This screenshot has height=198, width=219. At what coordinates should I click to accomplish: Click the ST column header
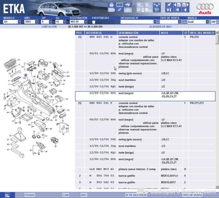[x=186, y=33]
